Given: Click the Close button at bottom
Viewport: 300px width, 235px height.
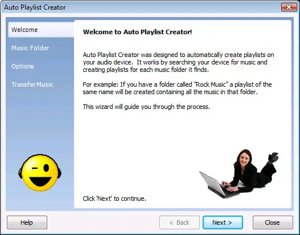Looking at the screenshot, I should pos(273,222).
